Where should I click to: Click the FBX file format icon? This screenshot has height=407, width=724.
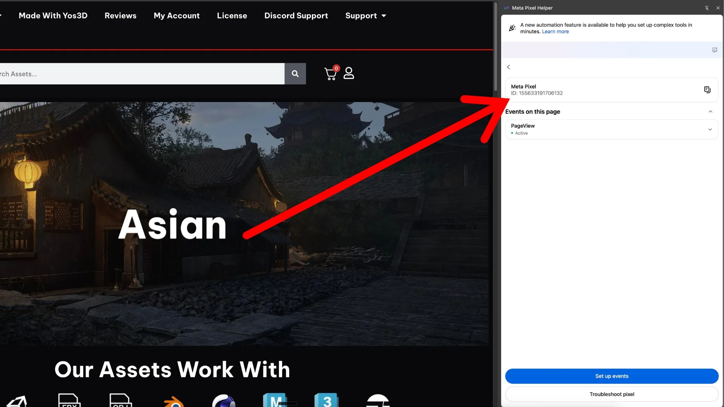point(69,400)
